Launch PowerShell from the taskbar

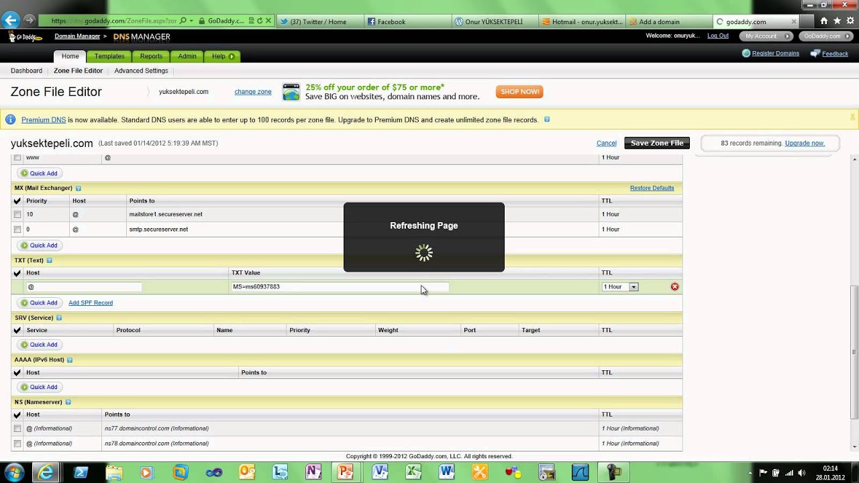click(81, 472)
